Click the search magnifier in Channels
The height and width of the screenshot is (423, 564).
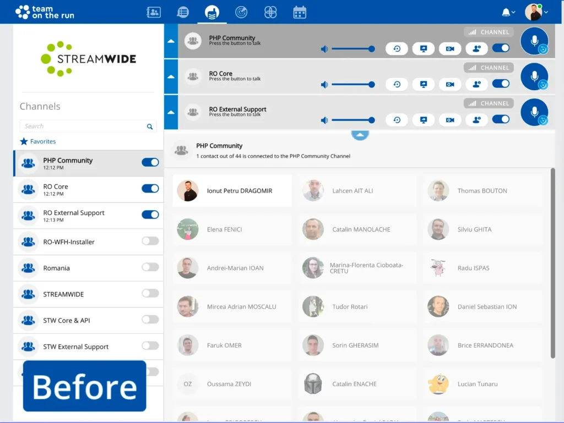(x=150, y=127)
